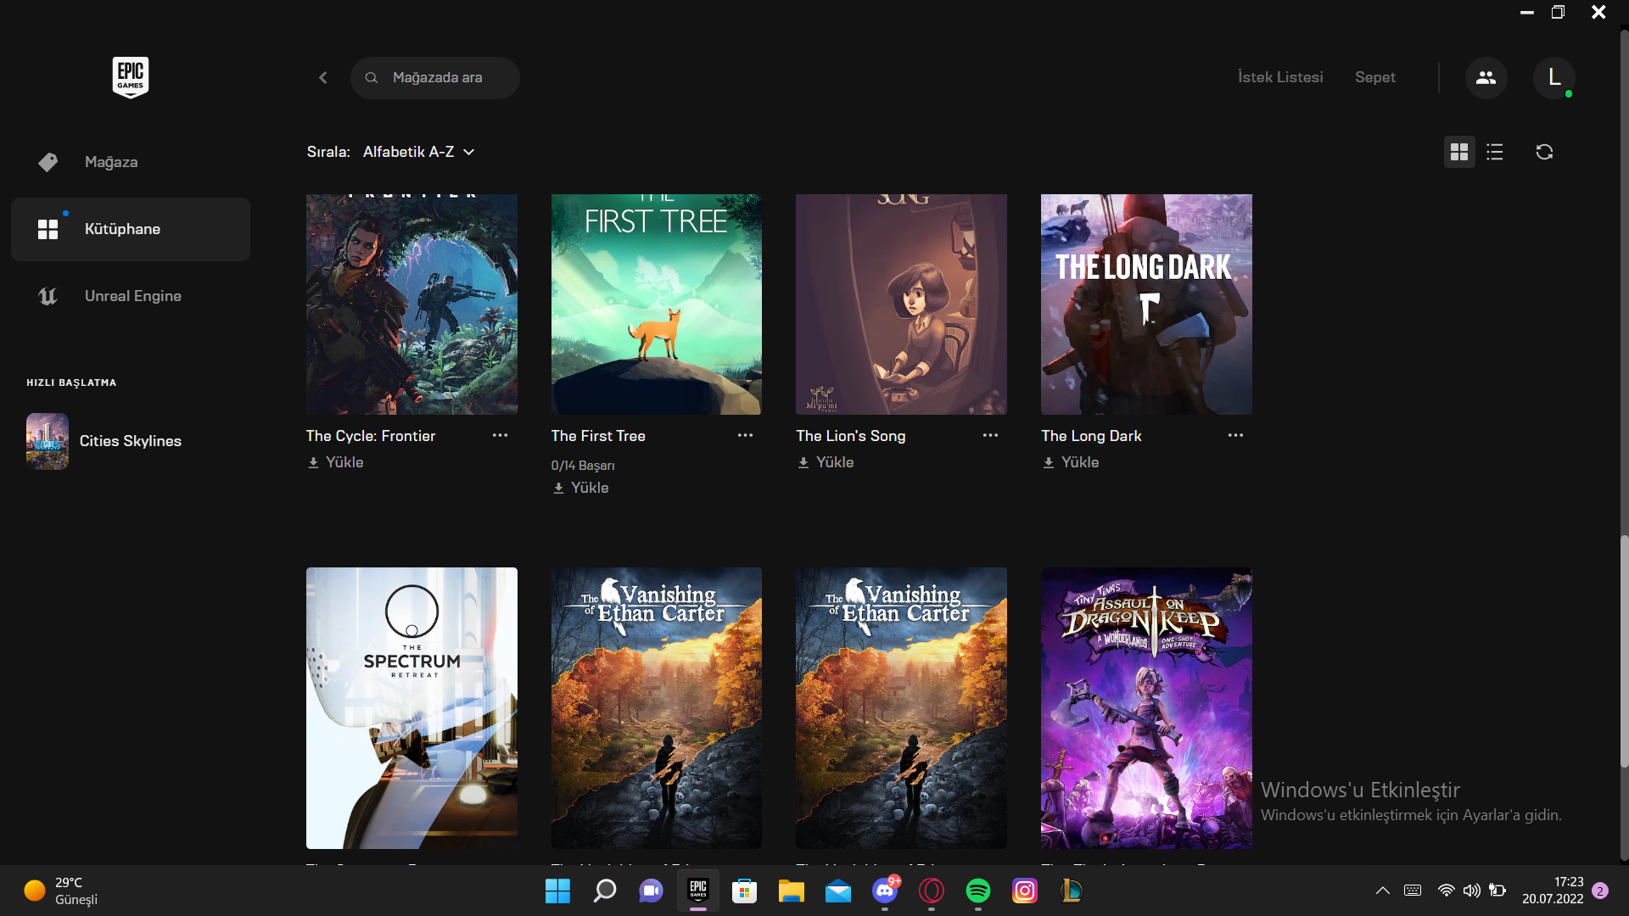Open options for The First Tree
This screenshot has height=916, width=1629.
pos(745,435)
